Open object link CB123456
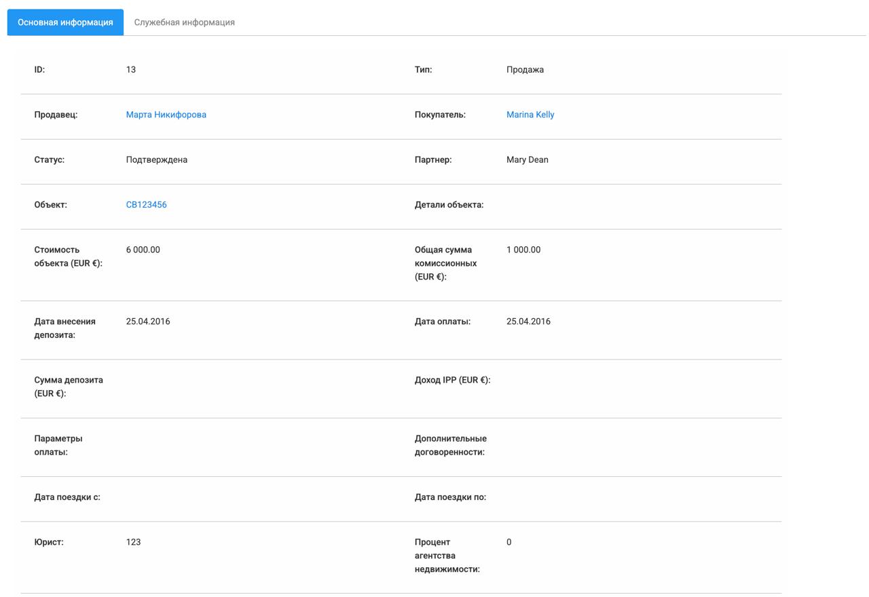The width and height of the screenshot is (869, 597). point(147,204)
